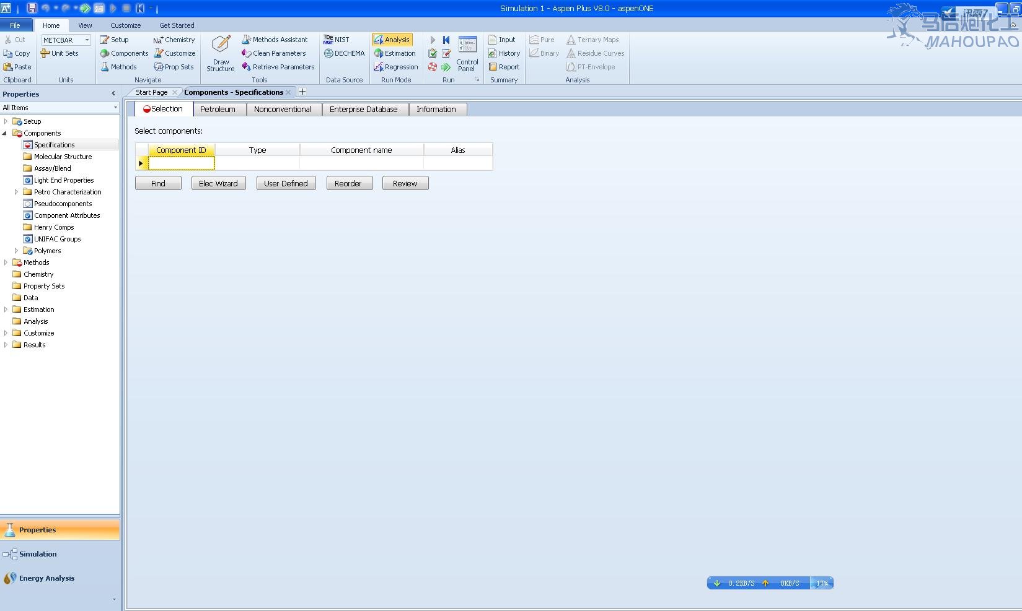Collapse the Components tree node
The image size is (1022, 611).
(x=5, y=133)
